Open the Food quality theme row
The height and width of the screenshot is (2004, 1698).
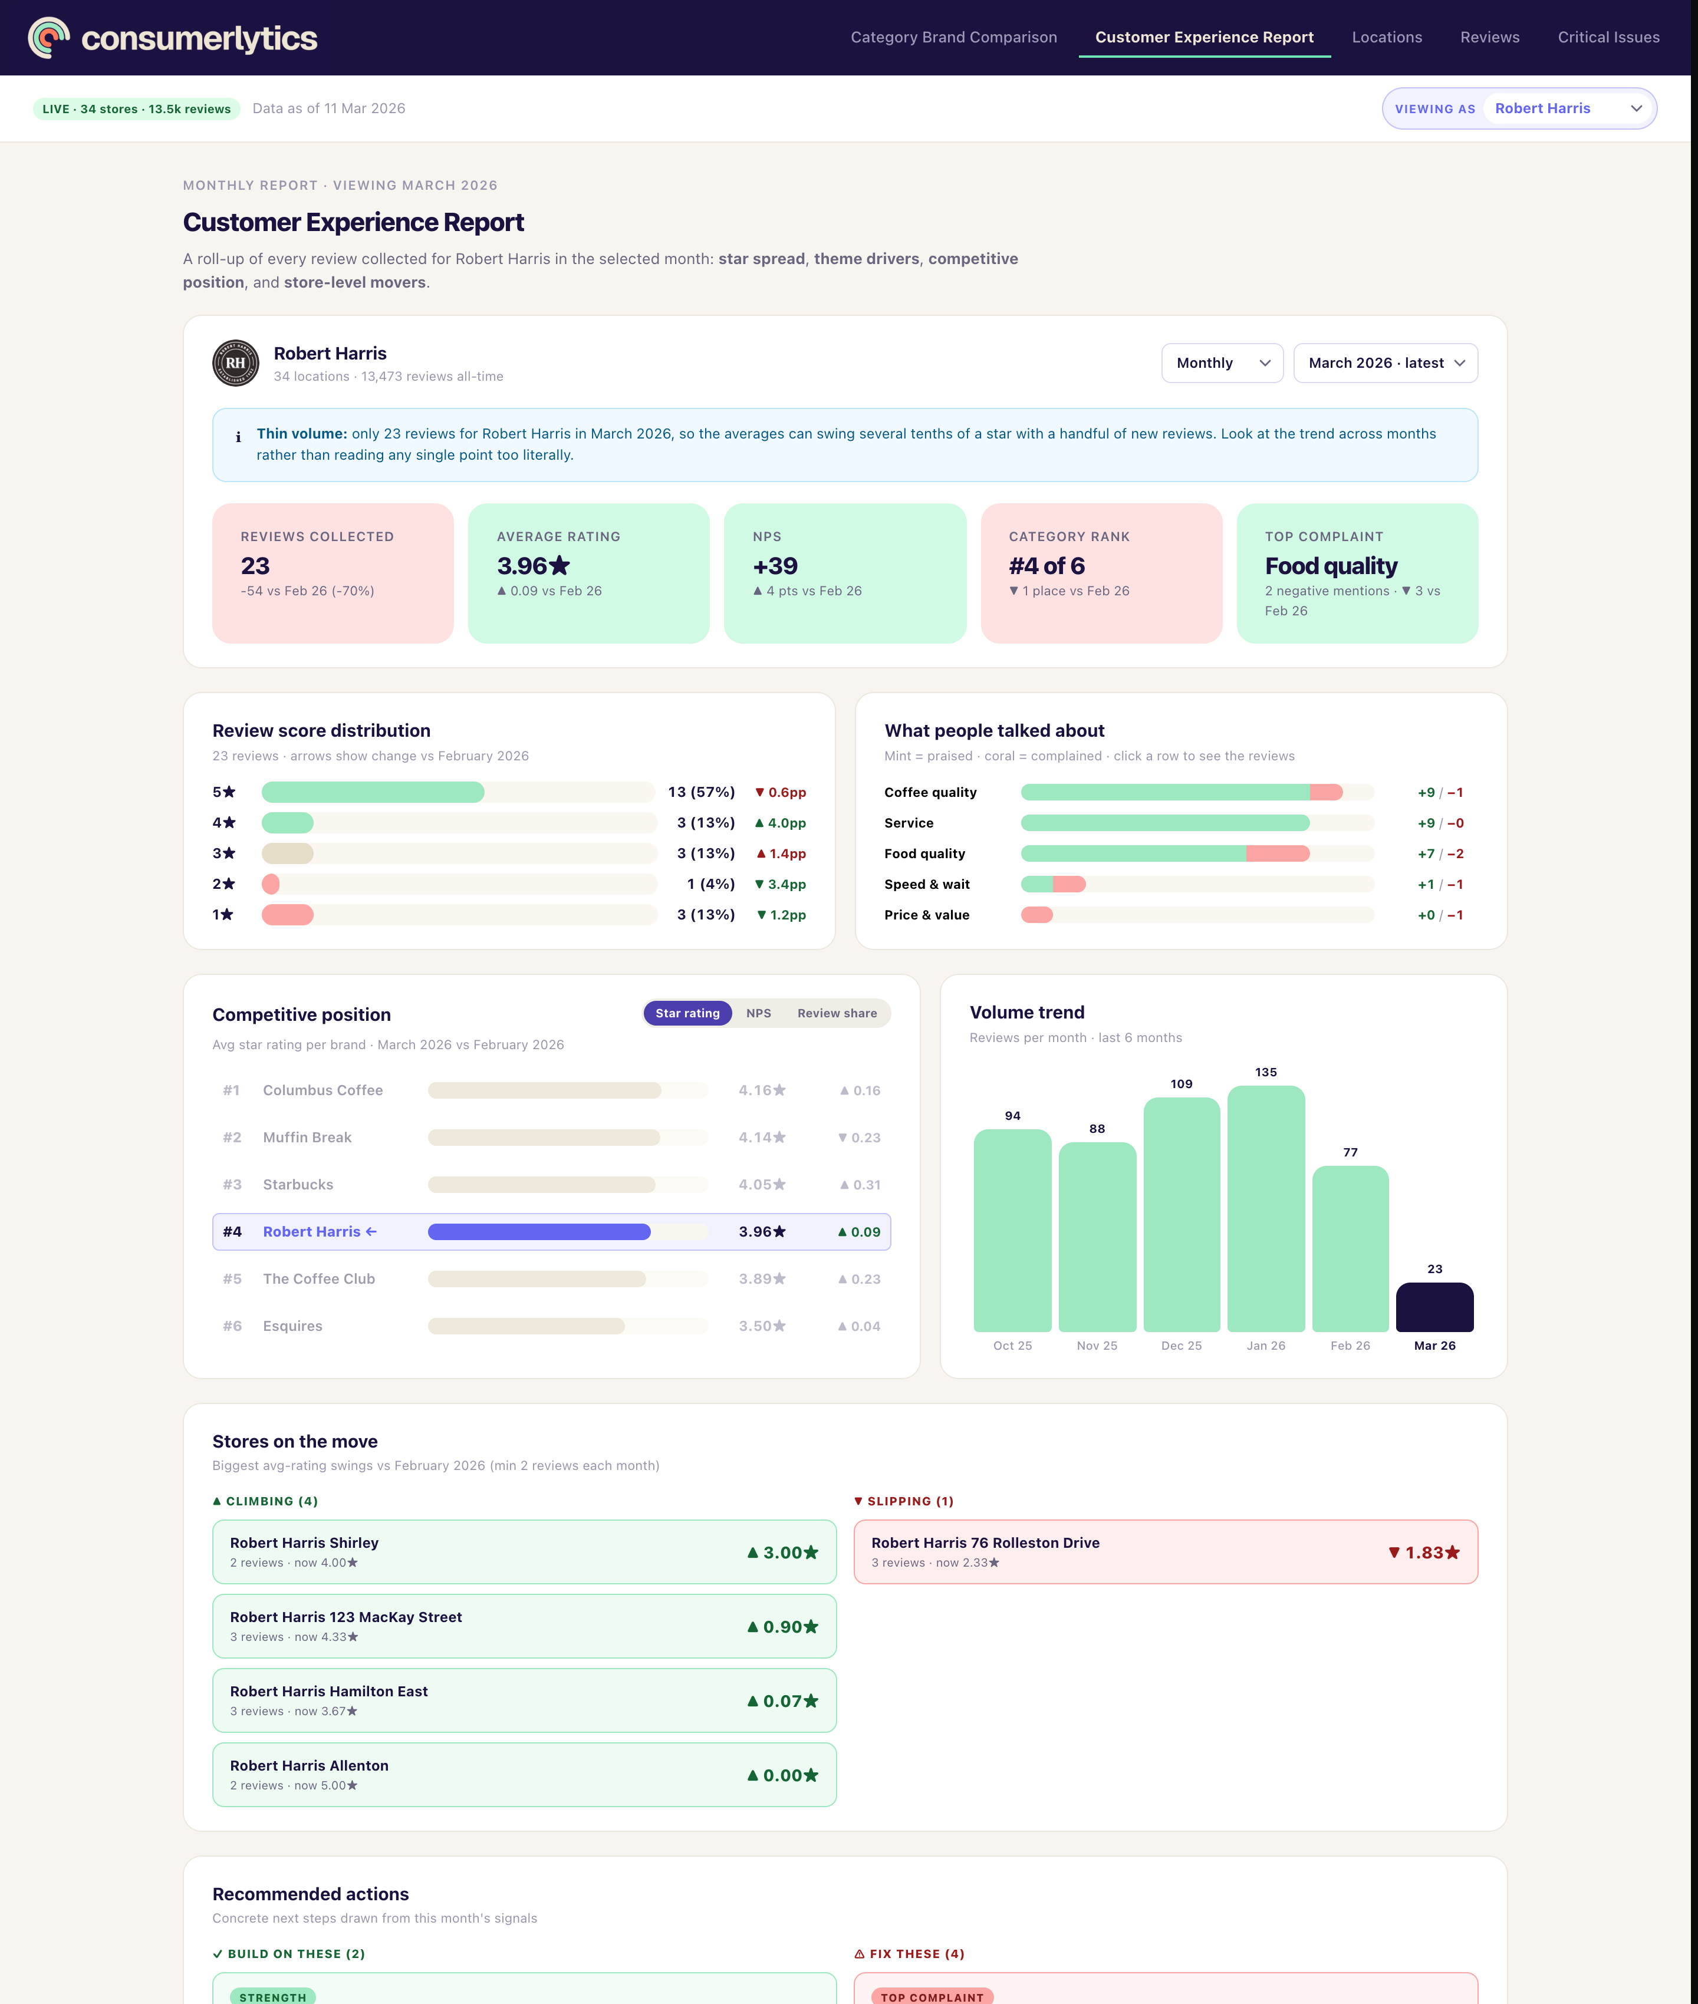[1180, 853]
